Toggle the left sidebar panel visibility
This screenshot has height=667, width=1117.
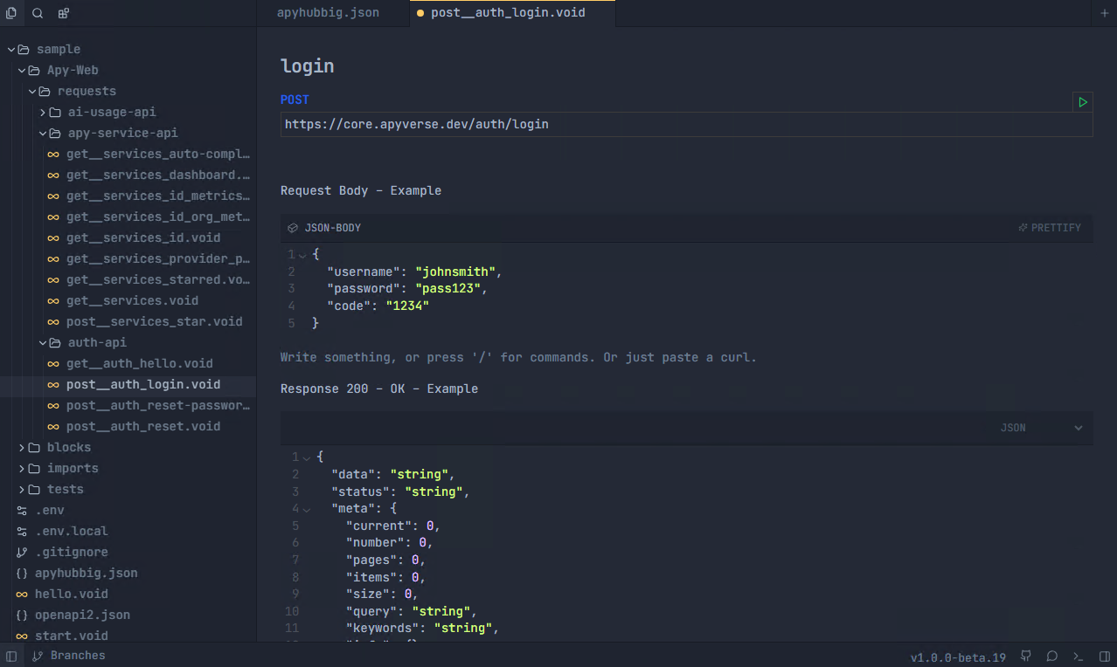pos(11,656)
